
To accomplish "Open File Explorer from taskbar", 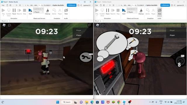I will tap(86, 102).
